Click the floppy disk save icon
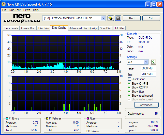Image resolution: width=164 pixels, height=135 pixels. [x=118, y=18]
